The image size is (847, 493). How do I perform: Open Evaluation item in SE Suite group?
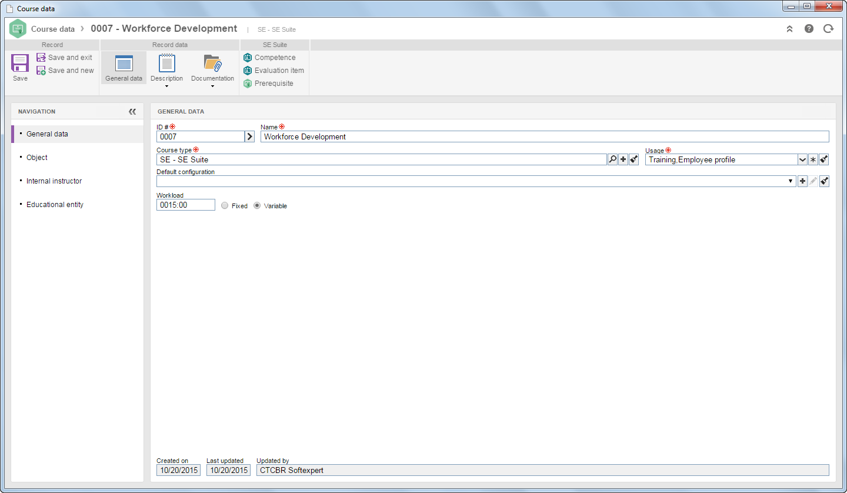274,71
